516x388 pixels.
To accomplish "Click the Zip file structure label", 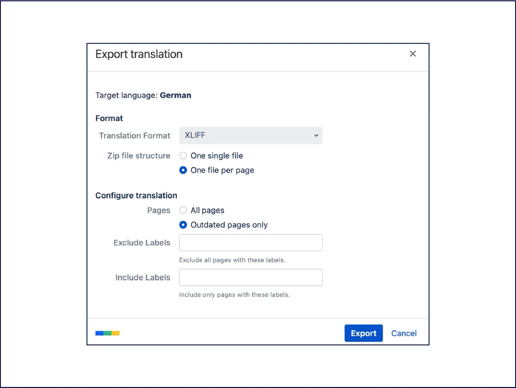I will (x=139, y=156).
